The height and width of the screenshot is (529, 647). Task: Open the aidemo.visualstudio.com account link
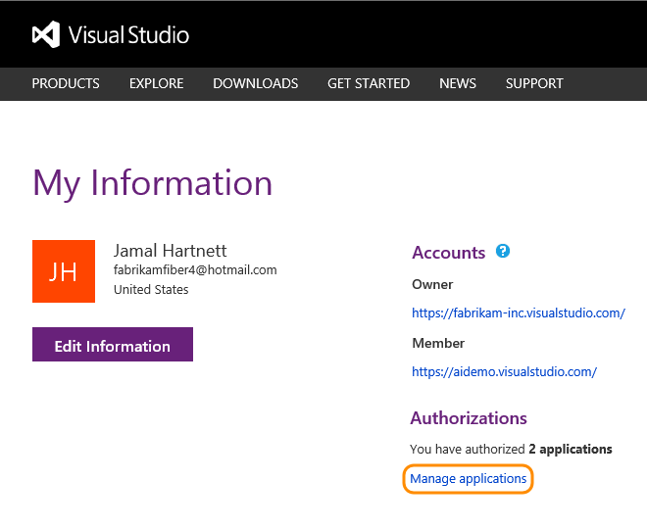504,372
